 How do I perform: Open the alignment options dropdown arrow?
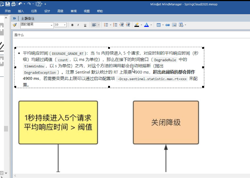click(99, 25)
